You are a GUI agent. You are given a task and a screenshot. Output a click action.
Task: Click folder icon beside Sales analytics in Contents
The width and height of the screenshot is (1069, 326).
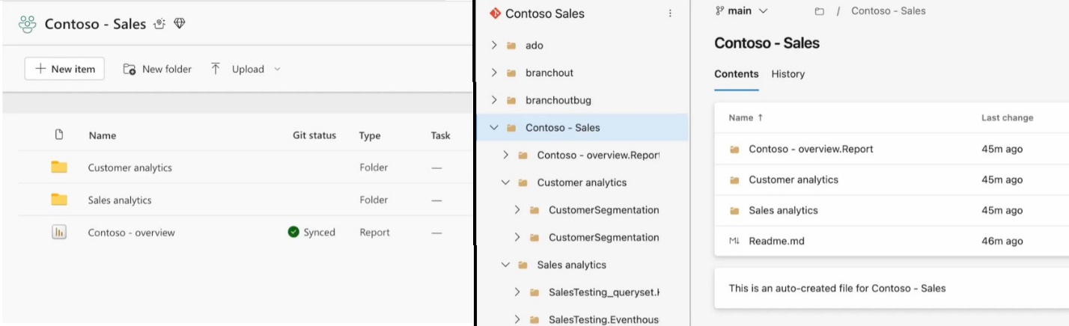(734, 210)
